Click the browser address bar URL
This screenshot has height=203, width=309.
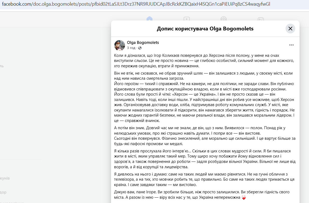[x=136, y=4]
